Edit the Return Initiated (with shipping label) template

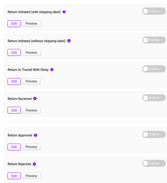[14, 24]
